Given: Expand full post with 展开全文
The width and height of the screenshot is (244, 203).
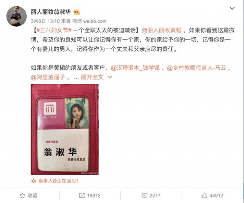Looking at the screenshot, I should point(92,77).
